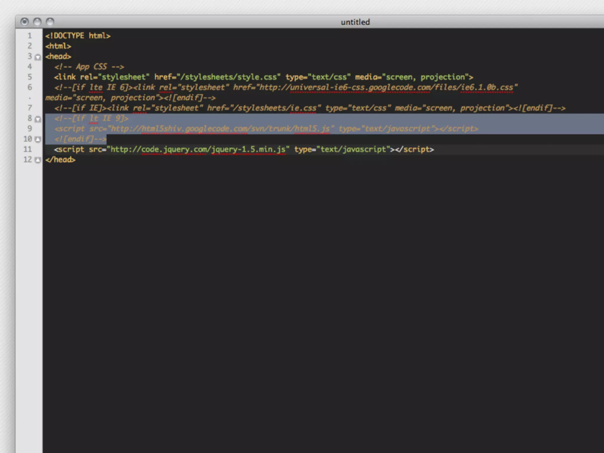Click the closing head tag
This screenshot has width=604, height=453.
pos(60,160)
